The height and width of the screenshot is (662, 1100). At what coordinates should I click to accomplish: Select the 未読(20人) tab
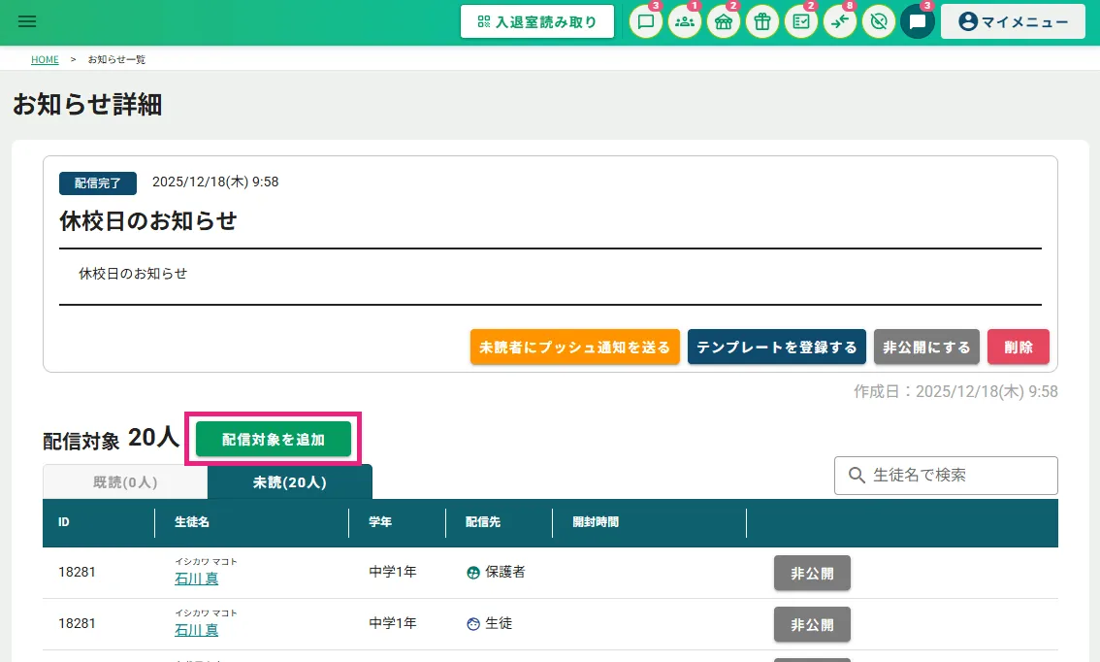click(x=289, y=481)
